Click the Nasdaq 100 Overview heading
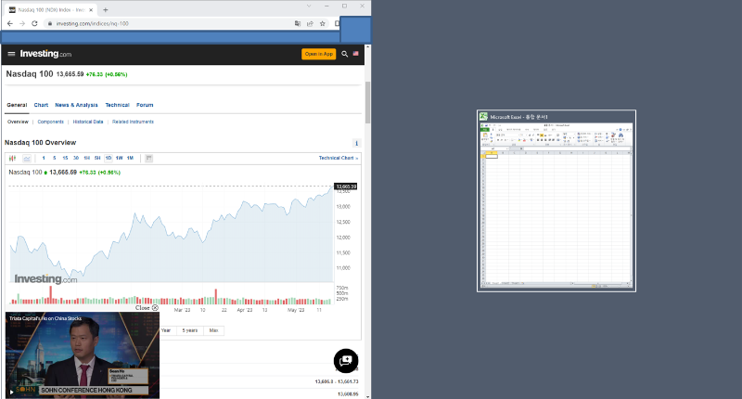Viewport: 742px width, 399px height. pos(40,143)
